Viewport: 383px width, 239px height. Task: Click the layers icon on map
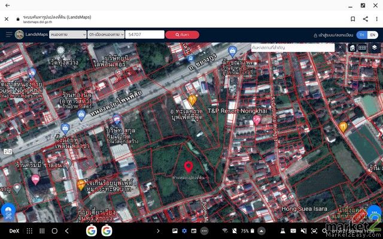click(x=374, y=48)
